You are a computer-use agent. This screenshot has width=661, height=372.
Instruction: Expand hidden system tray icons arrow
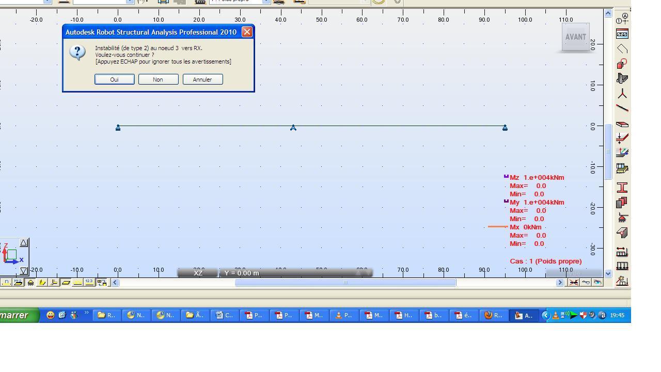[545, 315]
